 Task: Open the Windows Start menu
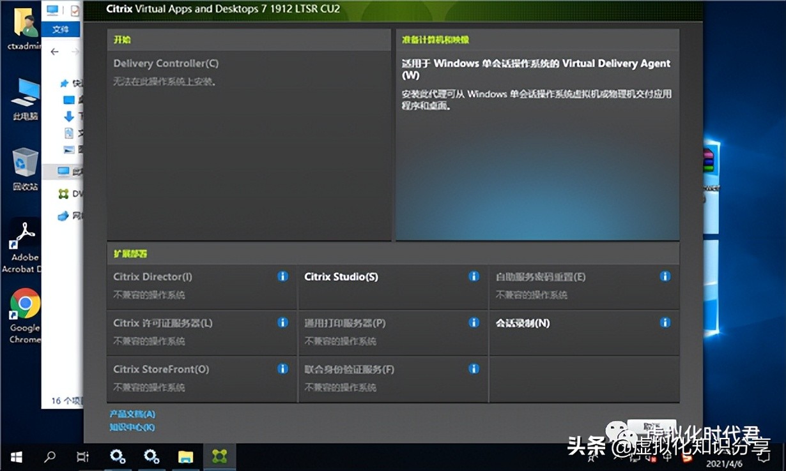[x=16, y=457]
